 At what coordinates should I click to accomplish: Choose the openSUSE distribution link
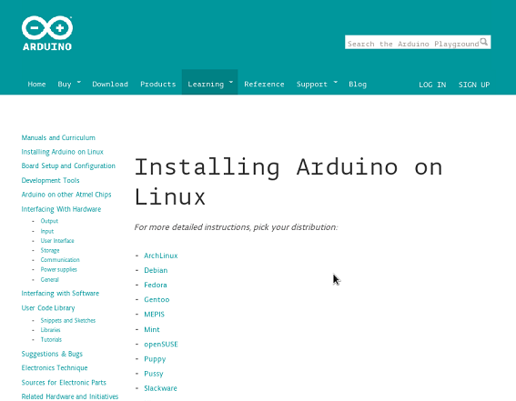tap(161, 345)
